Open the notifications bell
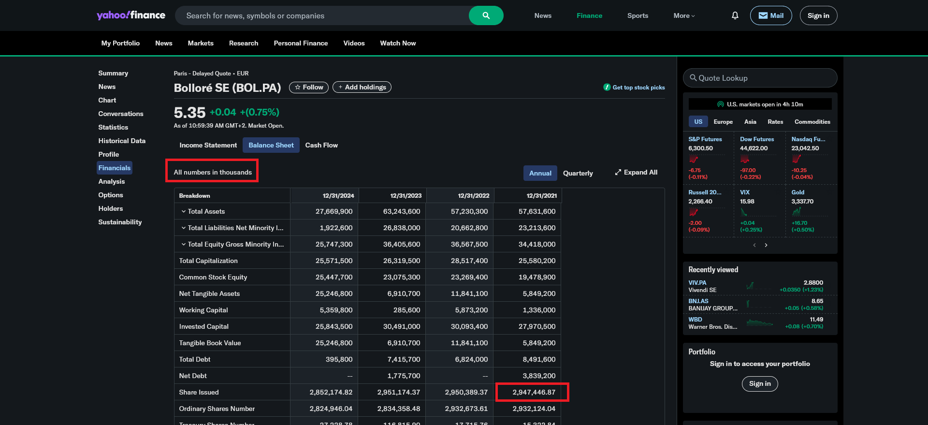This screenshot has width=928, height=425. (735, 15)
